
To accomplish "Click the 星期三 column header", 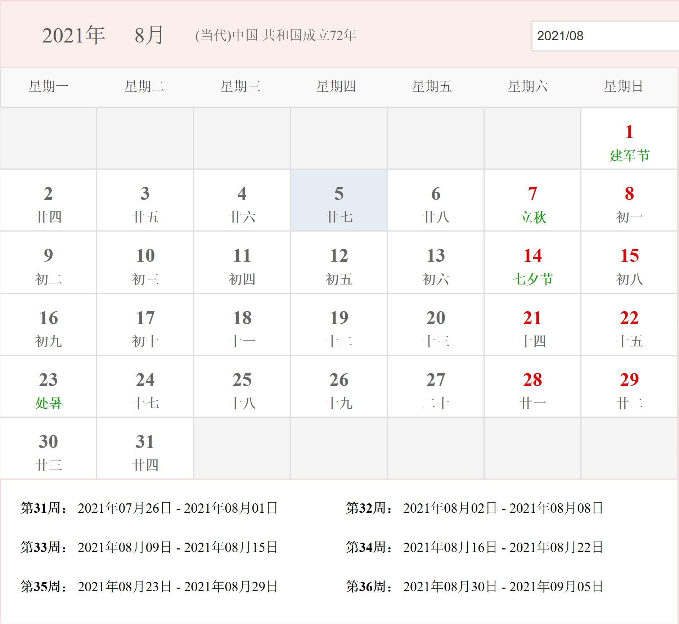I will pyautogui.click(x=240, y=86).
